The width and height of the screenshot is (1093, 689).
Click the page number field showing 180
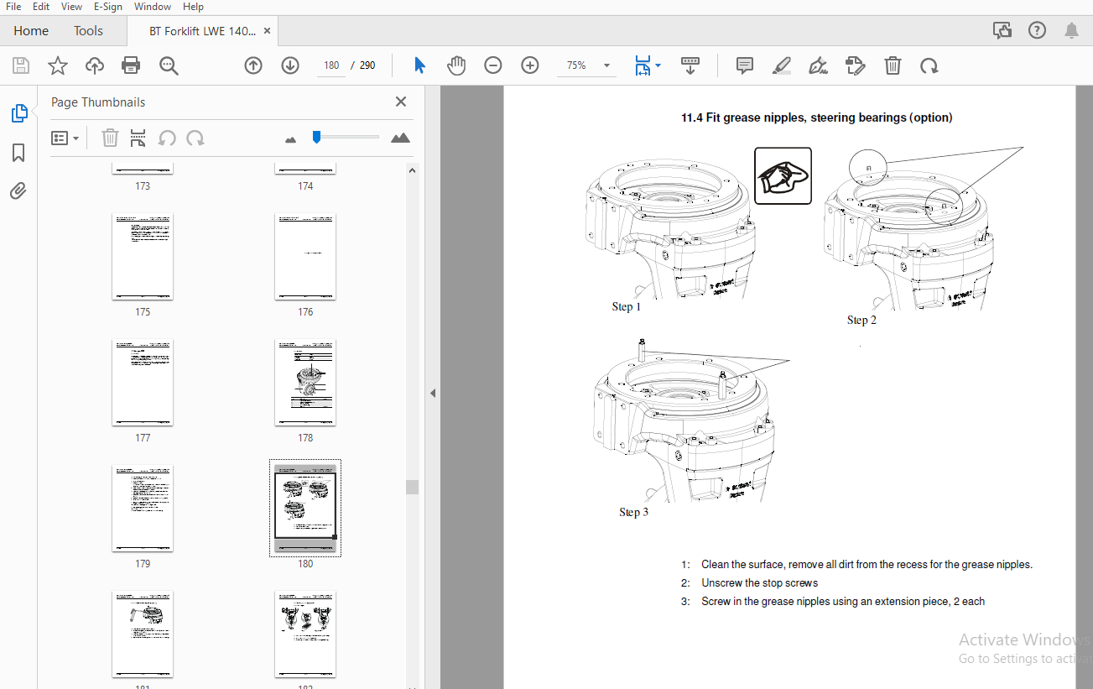[x=331, y=65]
